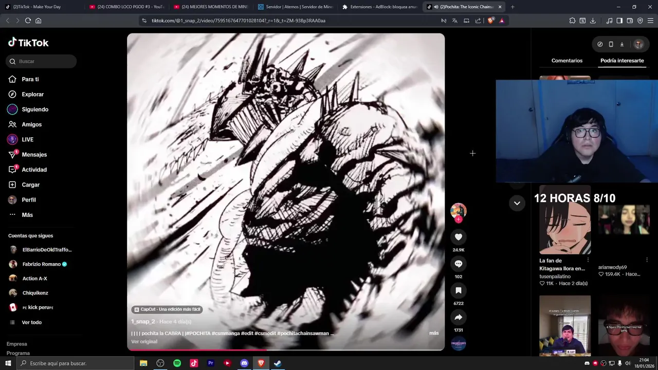
Task: Open Cargar upload page
Action: point(30,184)
